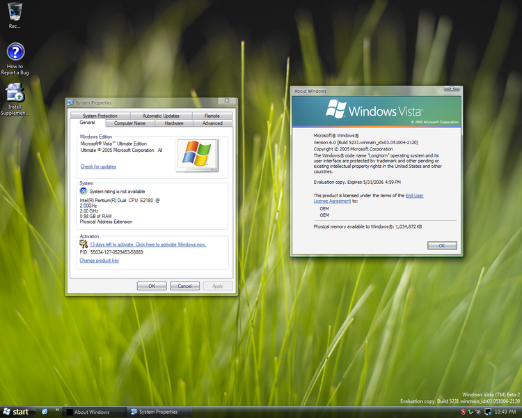Close the About Windows dialog
This screenshot has height=418, width=522.
pyautogui.click(x=452, y=88)
